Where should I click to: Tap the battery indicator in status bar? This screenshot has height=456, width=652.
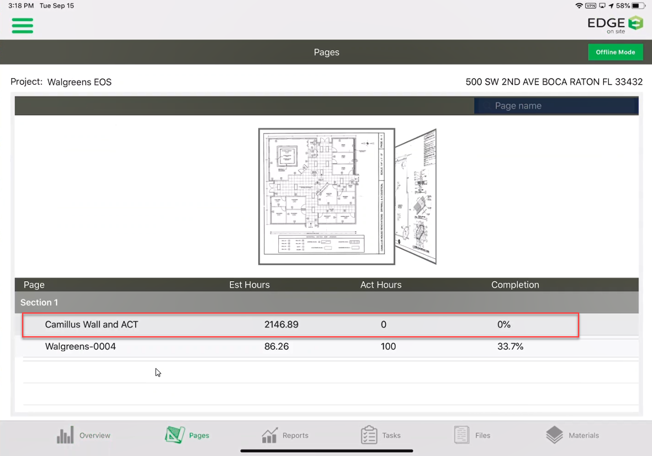tap(638, 6)
